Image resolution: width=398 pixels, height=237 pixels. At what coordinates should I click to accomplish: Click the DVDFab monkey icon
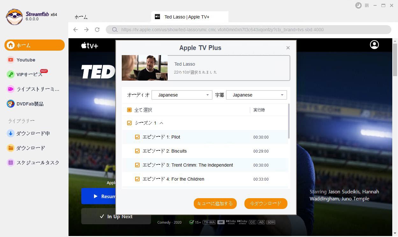coord(11,104)
